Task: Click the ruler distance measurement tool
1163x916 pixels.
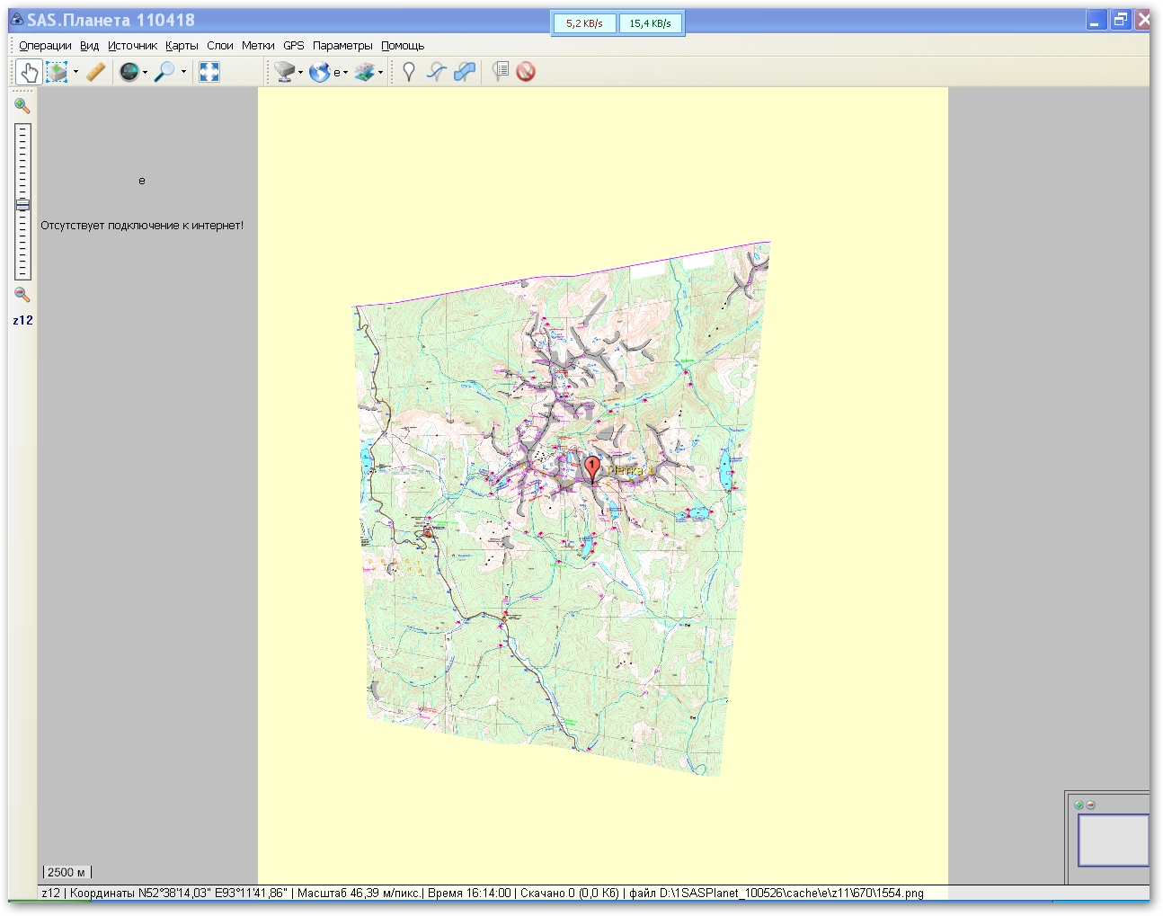Action: click(x=95, y=72)
